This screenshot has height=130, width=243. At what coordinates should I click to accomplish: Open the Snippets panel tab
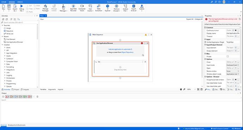coord(25,90)
